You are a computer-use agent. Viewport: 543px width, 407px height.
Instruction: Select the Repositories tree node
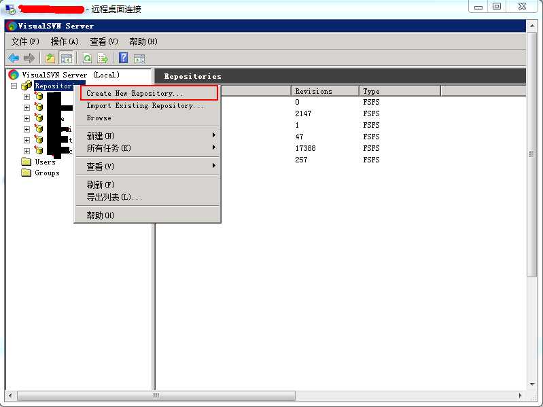pos(54,86)
